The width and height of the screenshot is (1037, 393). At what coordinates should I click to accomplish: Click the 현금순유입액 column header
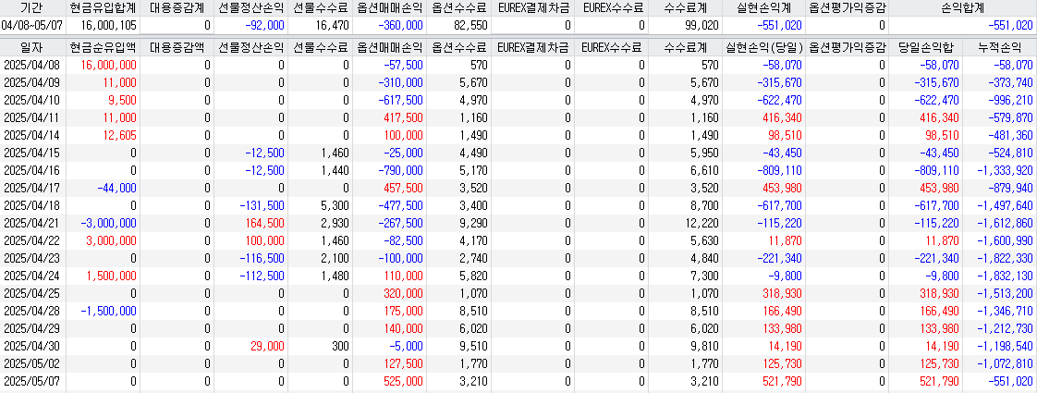coord(103,48)
